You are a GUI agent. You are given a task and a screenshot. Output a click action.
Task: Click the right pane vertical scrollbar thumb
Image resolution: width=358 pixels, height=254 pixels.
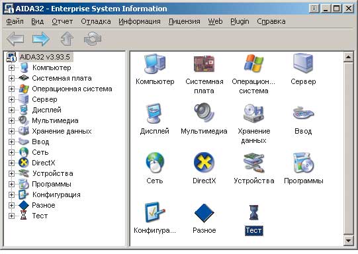pos(349,149)
